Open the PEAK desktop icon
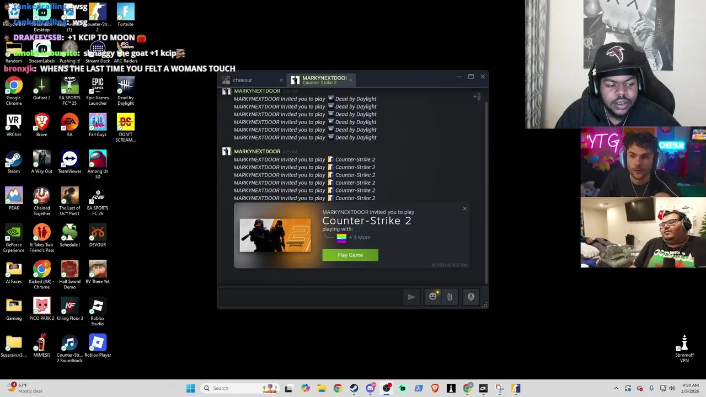Screen dimensions: 706x397 14,199
